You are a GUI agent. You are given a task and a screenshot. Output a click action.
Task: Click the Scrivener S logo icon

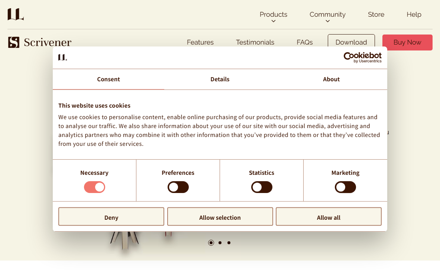[x=14, y=42]
